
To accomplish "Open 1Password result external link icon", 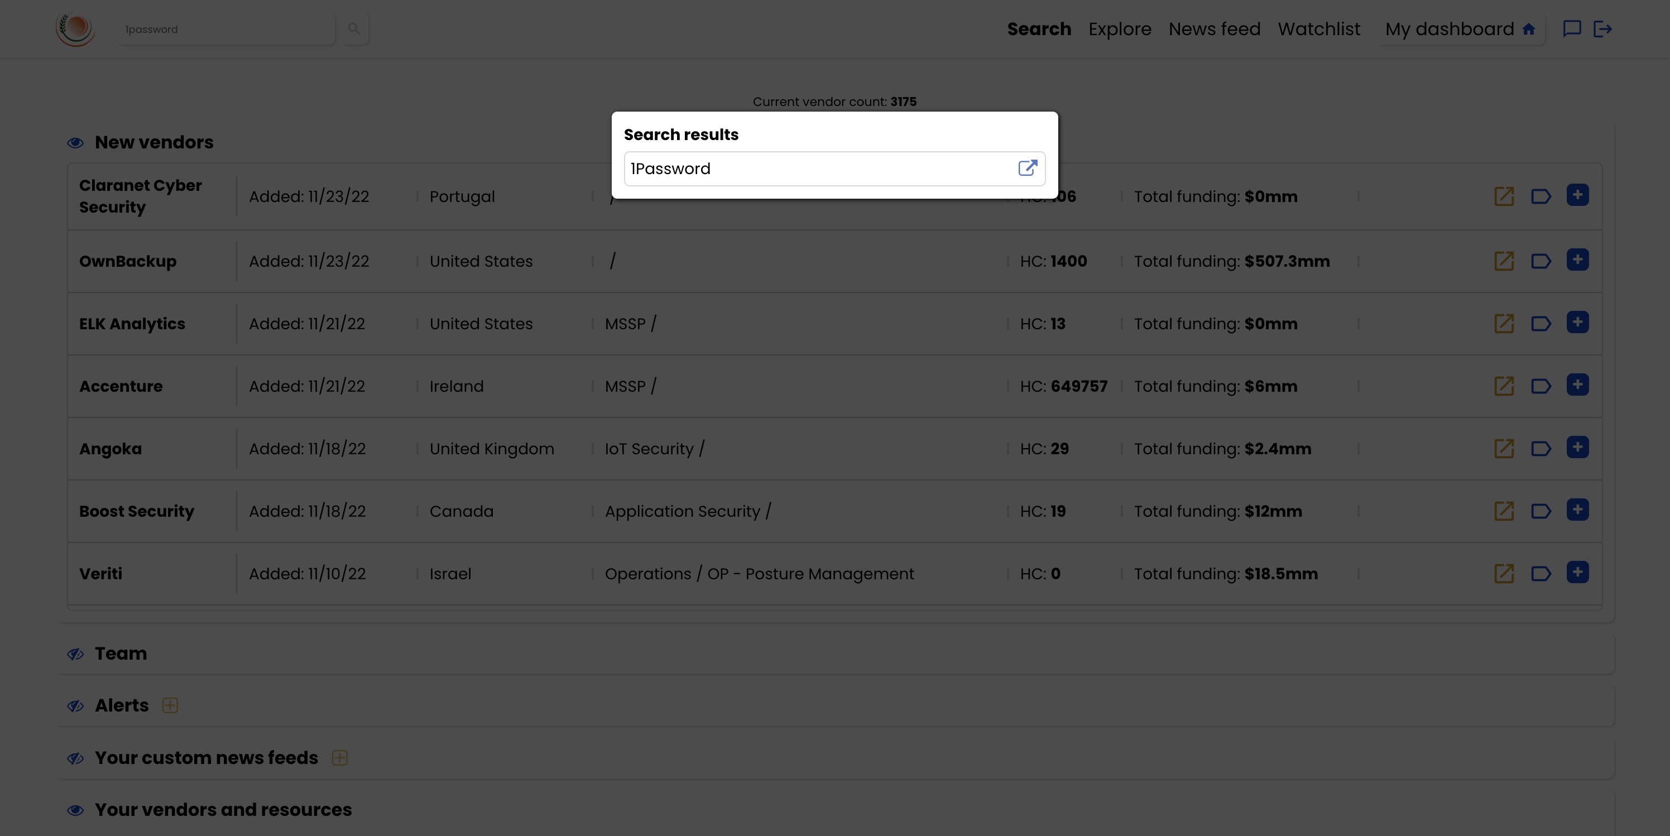I will pyautogui.click(x=1028, y=169).
